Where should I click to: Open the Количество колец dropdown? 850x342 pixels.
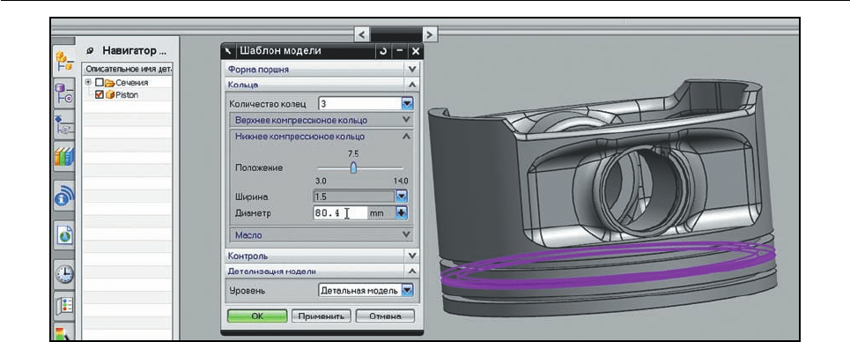tap(407, 103)
